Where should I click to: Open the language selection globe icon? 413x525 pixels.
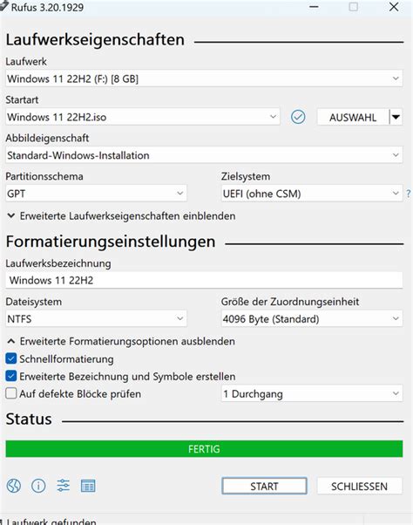pyautogui.click(x=14, y=486)
